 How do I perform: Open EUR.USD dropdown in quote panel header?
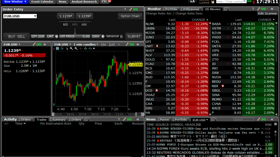(x=12, y=44)
